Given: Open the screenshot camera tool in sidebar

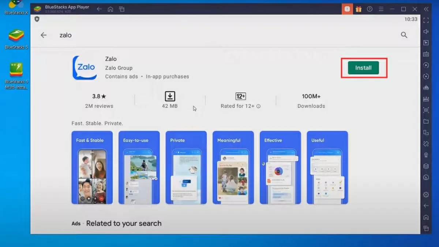Looking at the screenshot, I should pos(426,110).
